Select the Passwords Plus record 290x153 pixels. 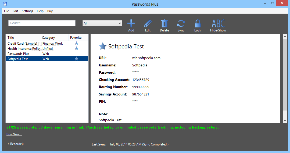47,54
